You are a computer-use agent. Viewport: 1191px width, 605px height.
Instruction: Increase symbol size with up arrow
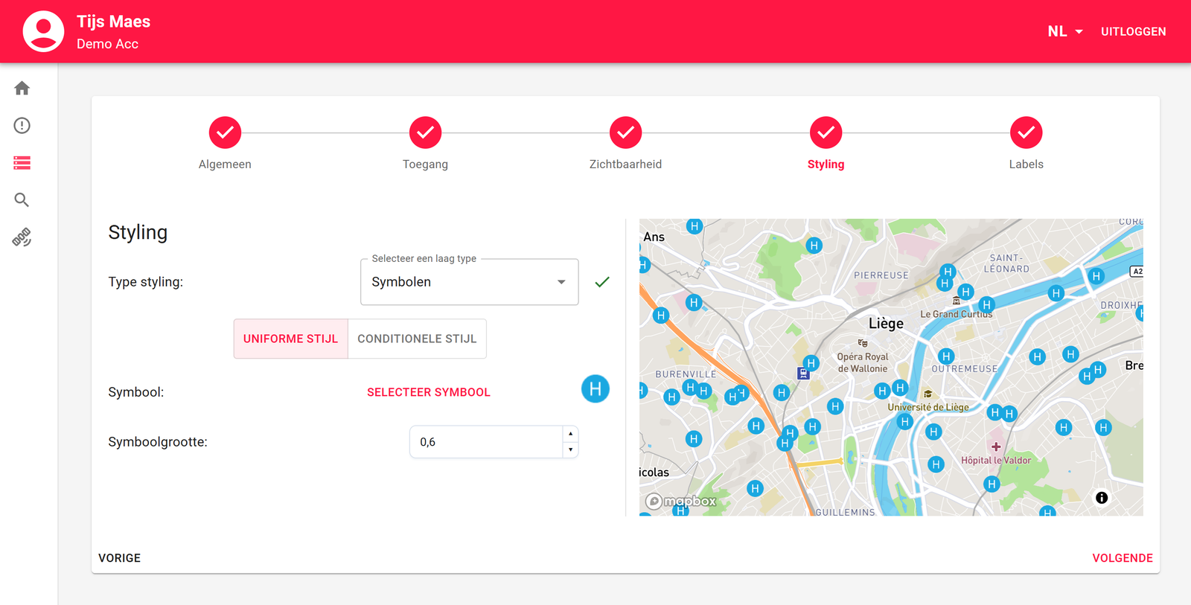[571, 434]
